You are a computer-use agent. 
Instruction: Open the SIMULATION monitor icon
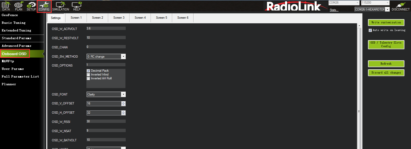(61, 6)
